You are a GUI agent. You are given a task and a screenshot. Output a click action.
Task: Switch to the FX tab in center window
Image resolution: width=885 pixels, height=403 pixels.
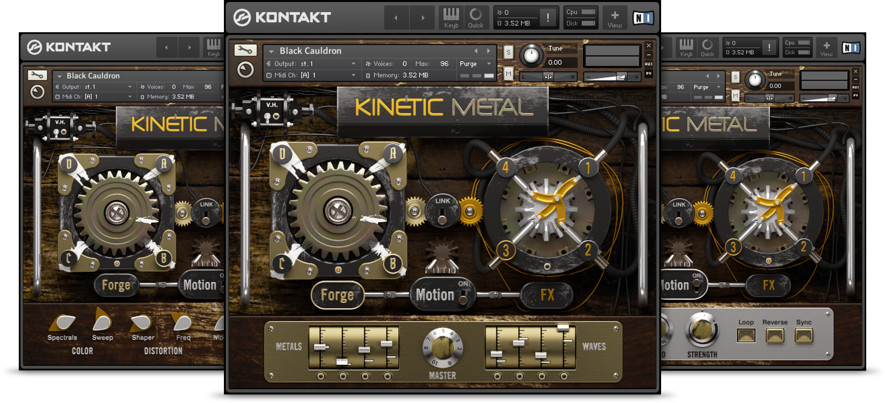[x=547, y=294]
